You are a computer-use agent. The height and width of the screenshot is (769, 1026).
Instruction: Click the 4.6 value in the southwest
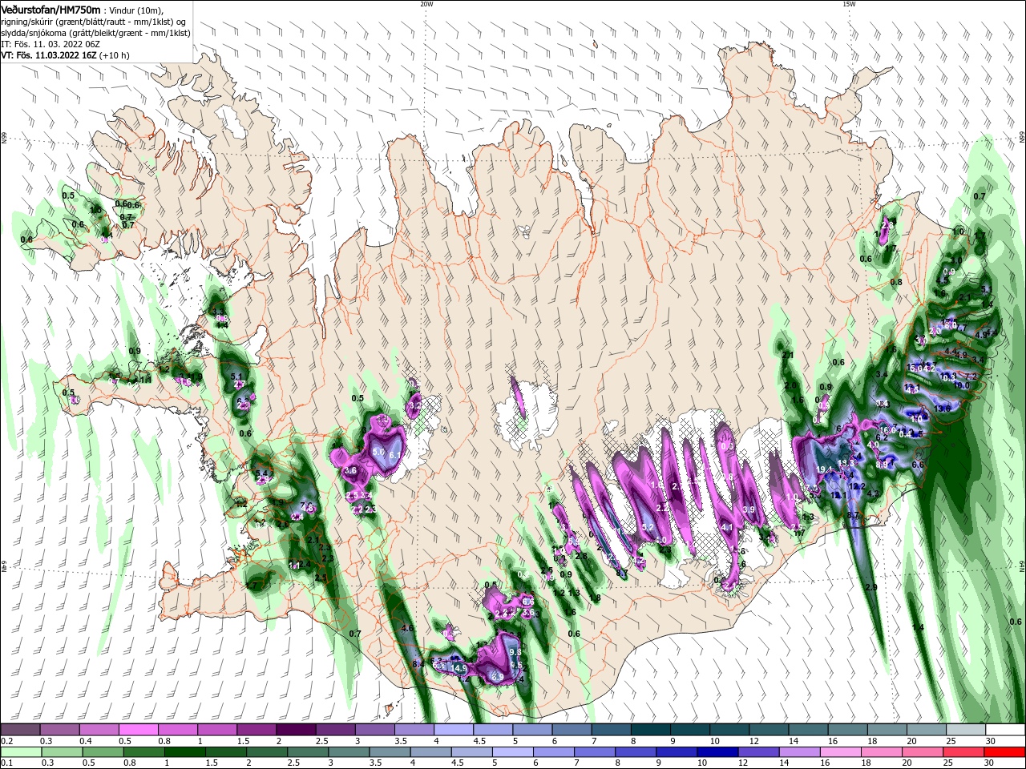[407, 628]
